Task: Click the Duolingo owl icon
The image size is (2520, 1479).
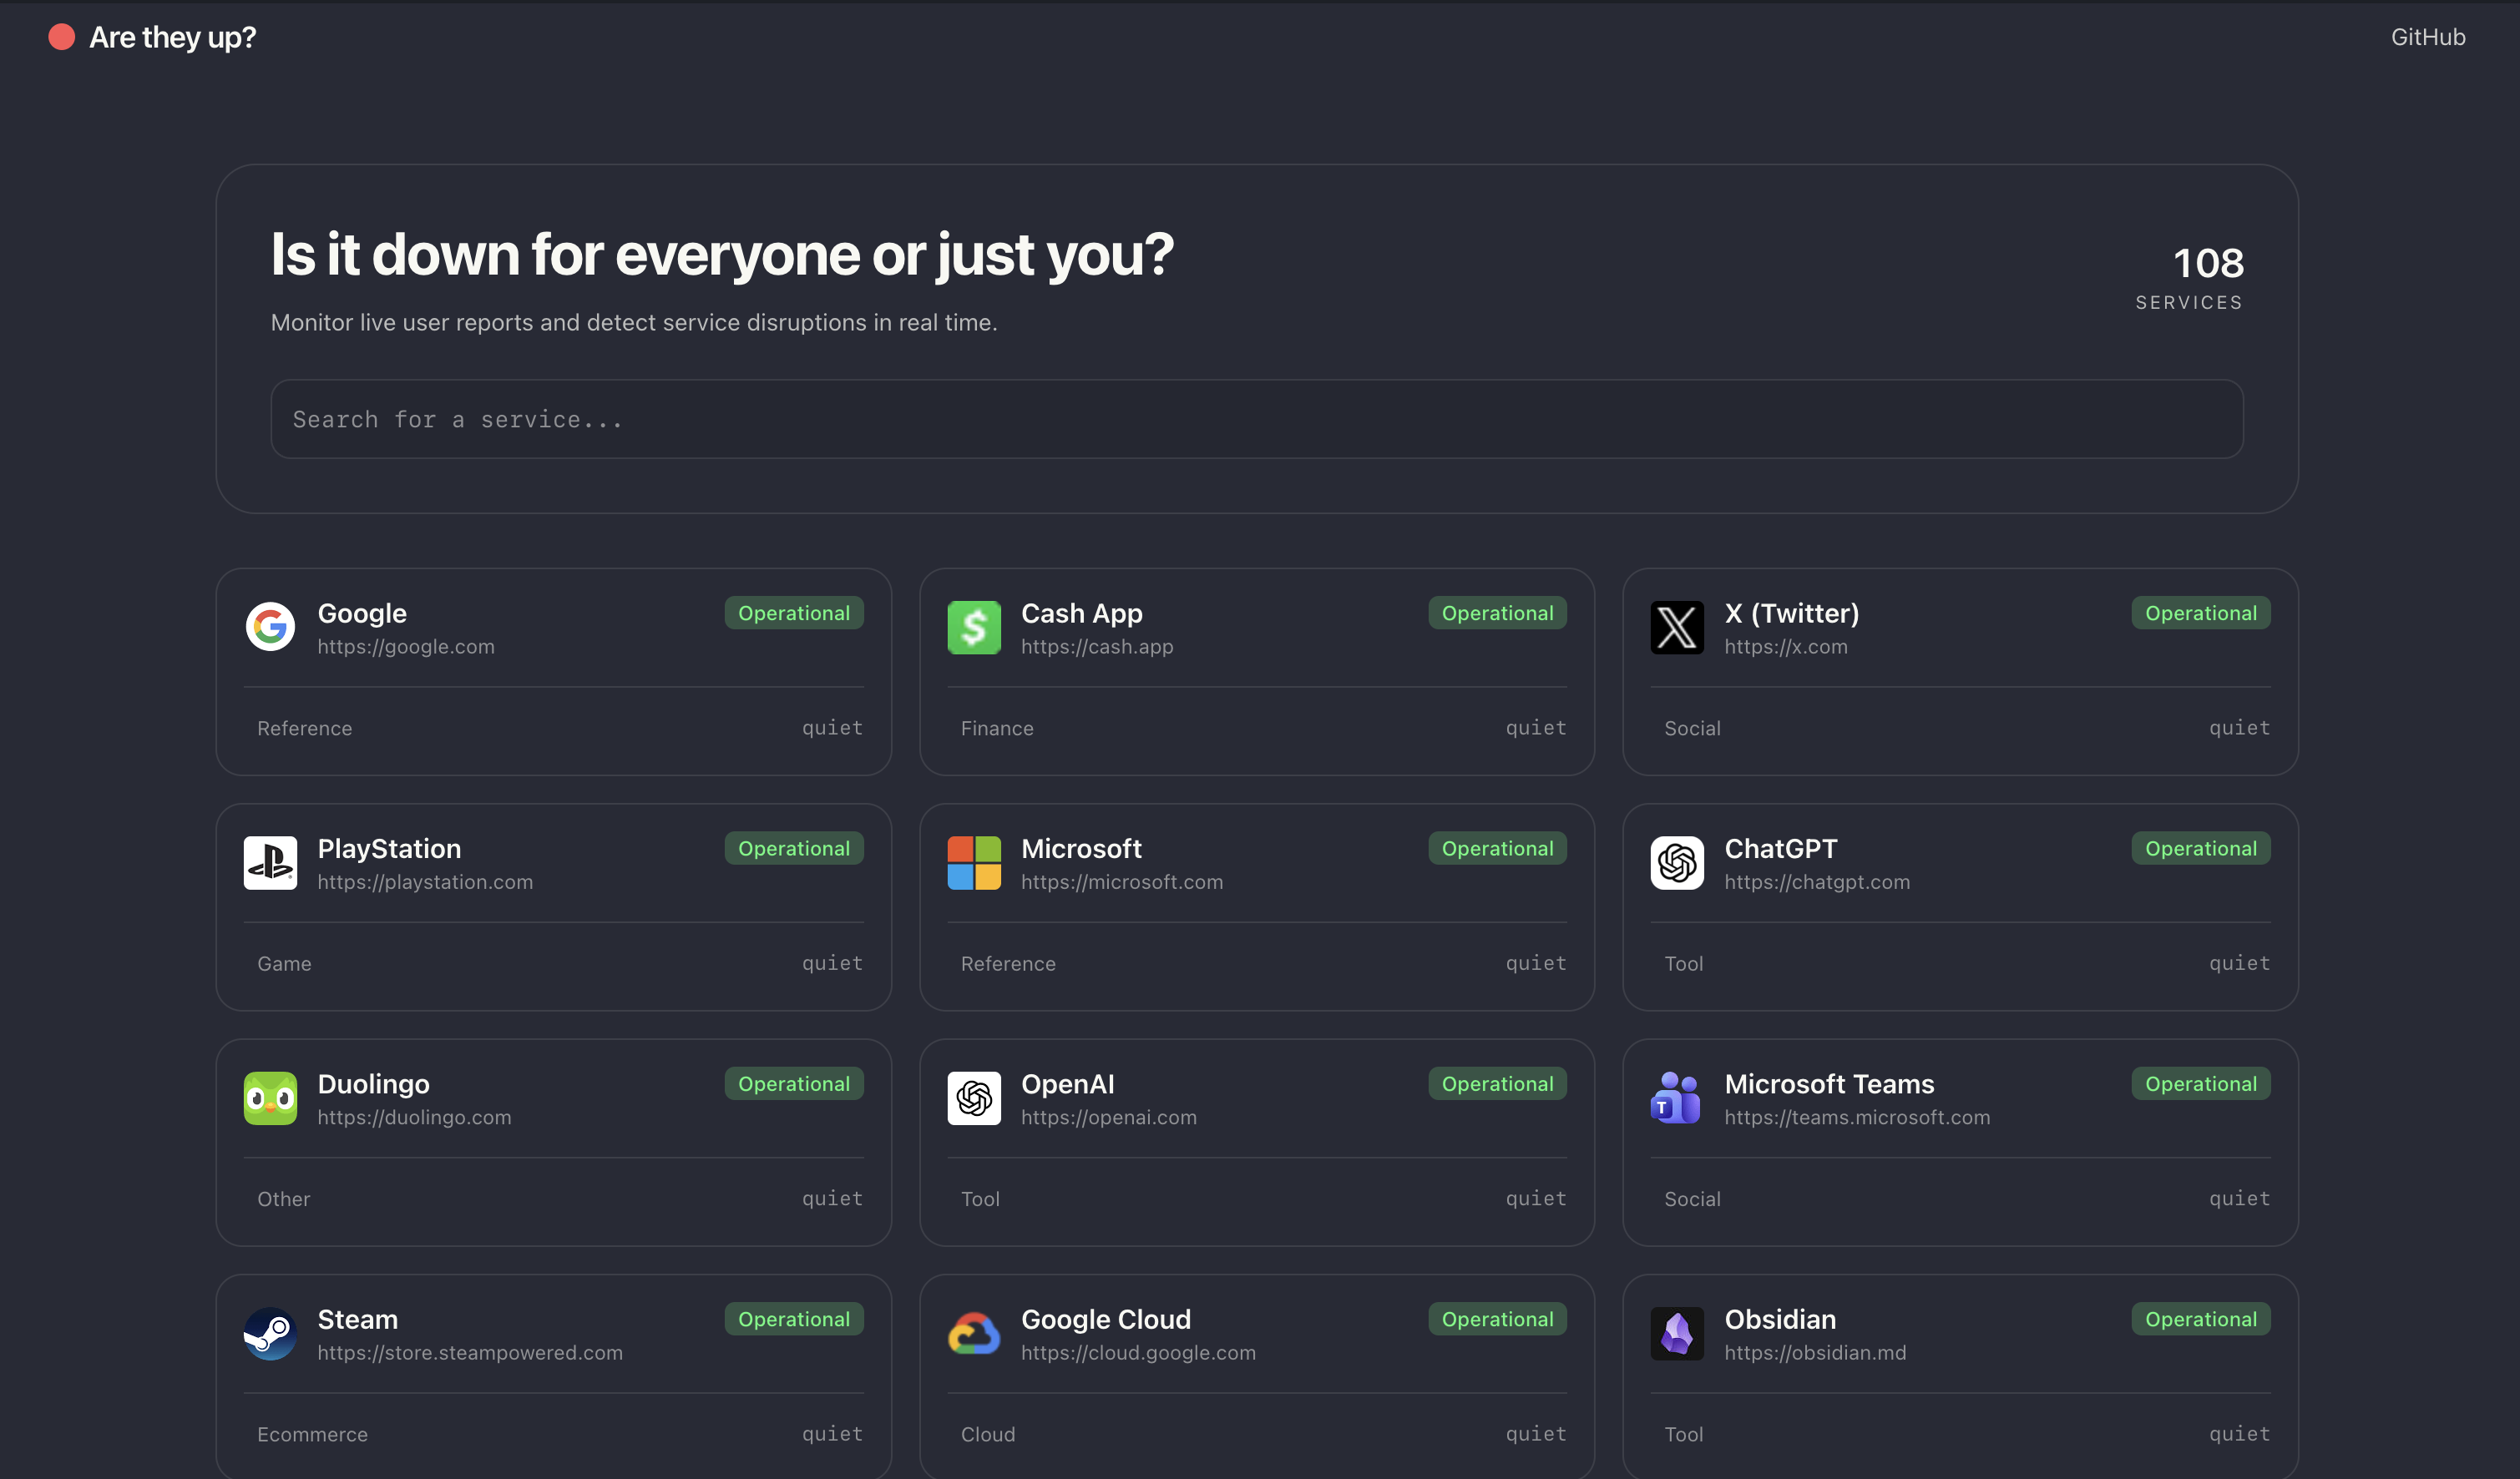Action: click(x=270, y=1098)
